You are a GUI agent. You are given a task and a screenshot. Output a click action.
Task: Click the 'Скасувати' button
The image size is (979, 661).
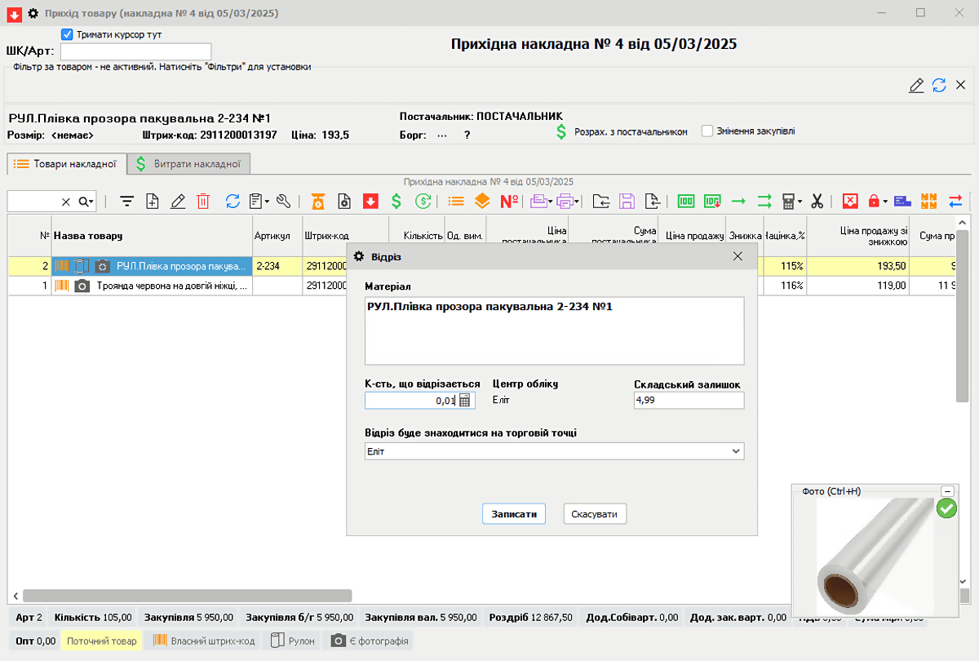point(595,514)
